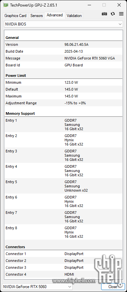Viewport: 127px width, 292px height.
Task: Click the Build Date row
Action: click(x=63, y=51)
